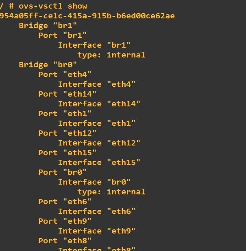Click the Port "eth6" line
This screenshot has width=246, height=251.
click(65, 202)
